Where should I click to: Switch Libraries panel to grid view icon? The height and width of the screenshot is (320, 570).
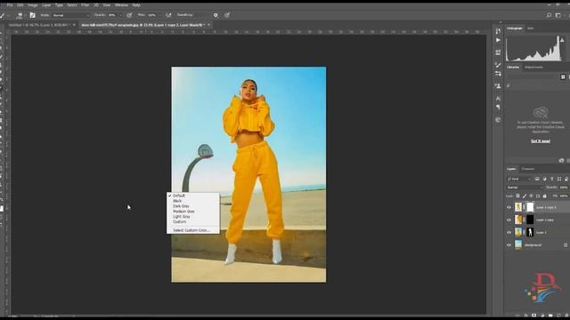[x=563, y=77]
